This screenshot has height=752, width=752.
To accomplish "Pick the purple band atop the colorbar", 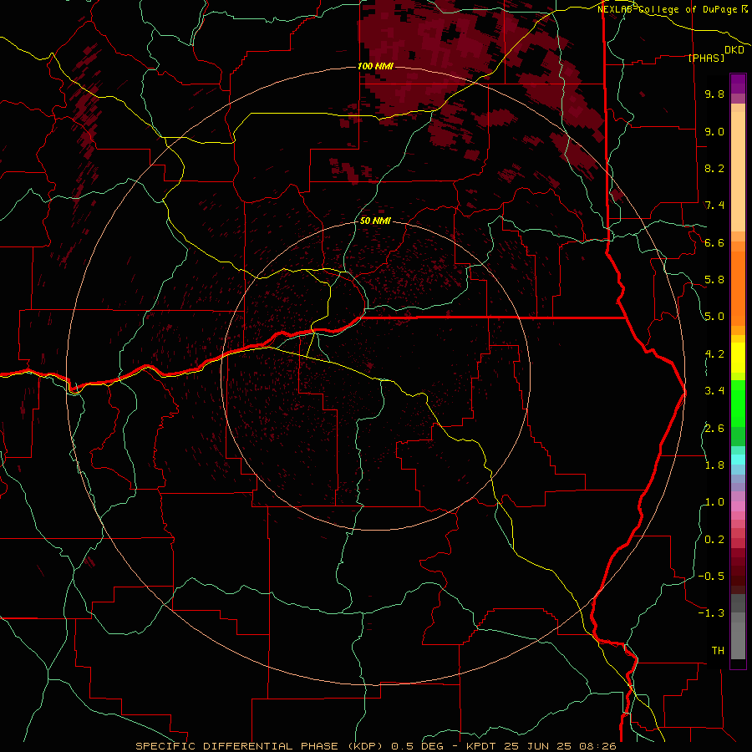I will [738, 84].
